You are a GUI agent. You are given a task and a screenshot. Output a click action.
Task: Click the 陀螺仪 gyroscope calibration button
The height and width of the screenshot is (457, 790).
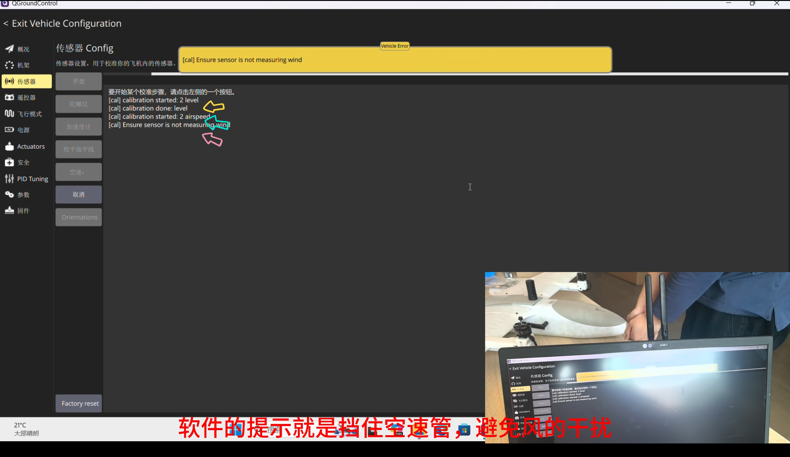coord(79,104)
